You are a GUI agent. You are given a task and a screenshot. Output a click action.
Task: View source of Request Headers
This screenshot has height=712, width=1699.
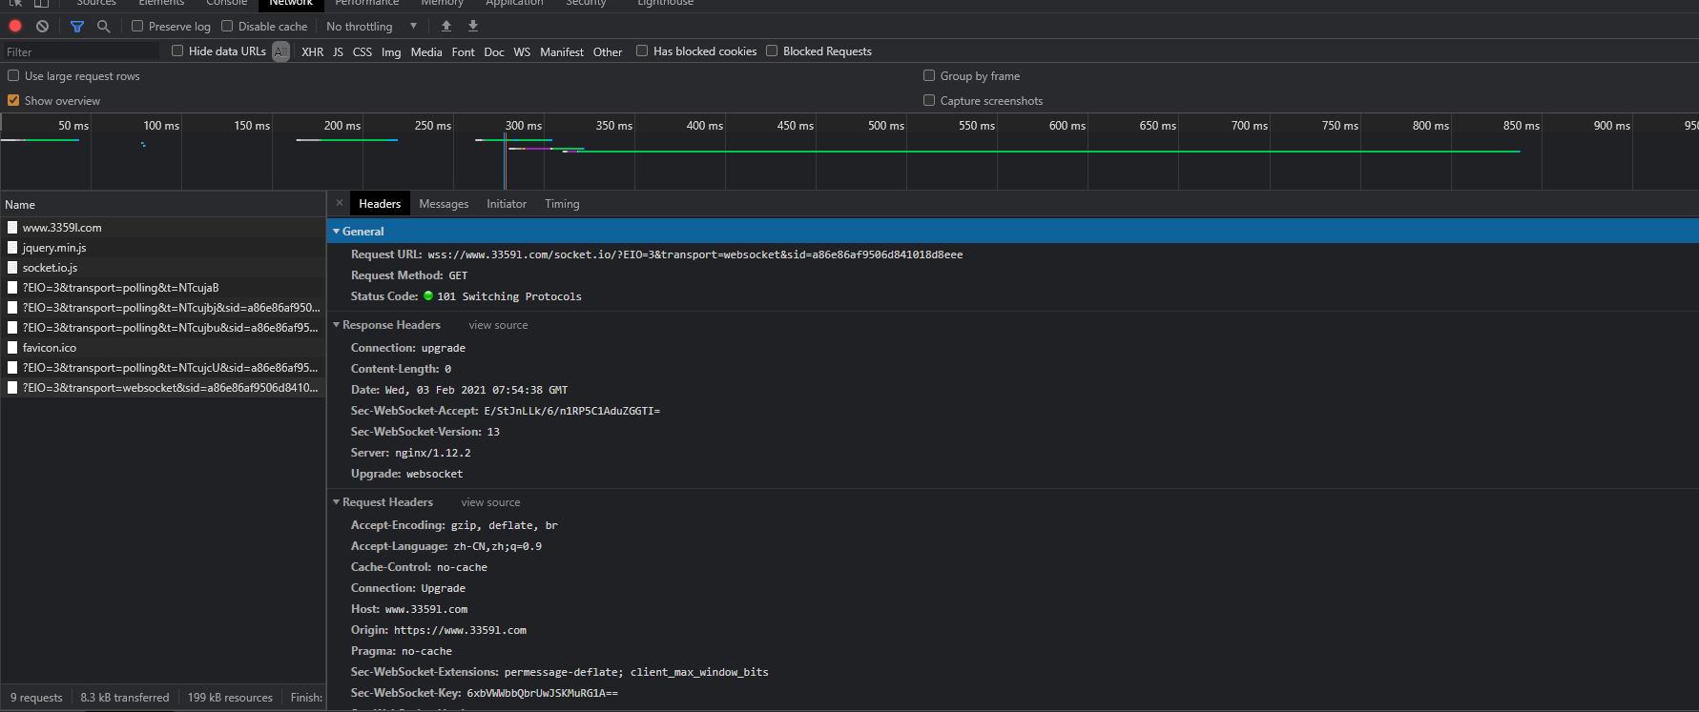coord(490,502)
